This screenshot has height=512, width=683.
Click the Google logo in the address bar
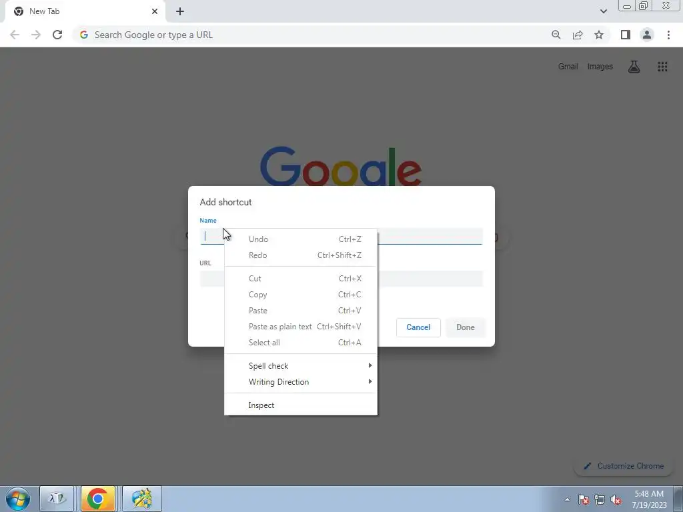(x=84, y=35)
